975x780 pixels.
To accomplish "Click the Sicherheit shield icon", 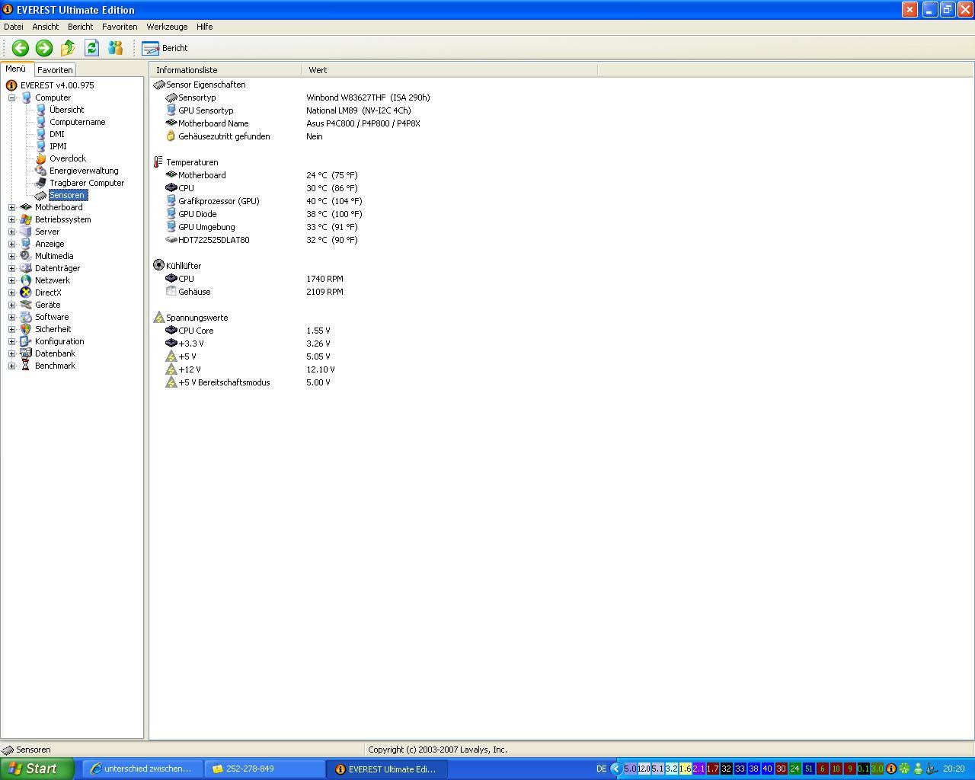I will click(26, 329).
